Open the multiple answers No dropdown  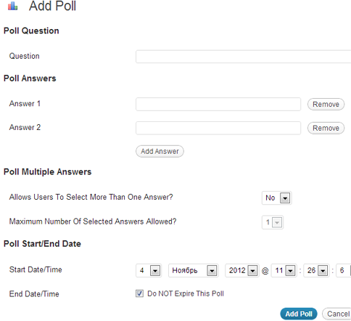pos(277,198)
